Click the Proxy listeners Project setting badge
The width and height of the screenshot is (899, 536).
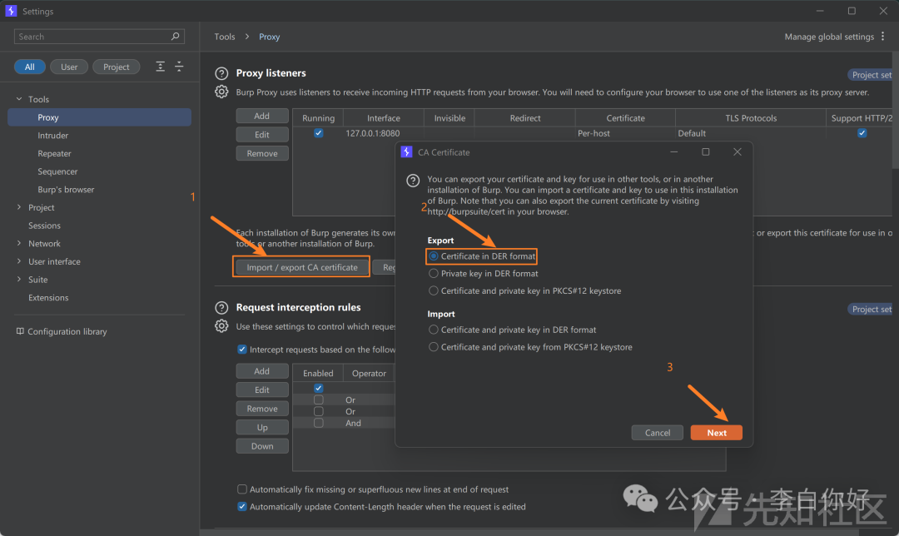click(871, 75)
